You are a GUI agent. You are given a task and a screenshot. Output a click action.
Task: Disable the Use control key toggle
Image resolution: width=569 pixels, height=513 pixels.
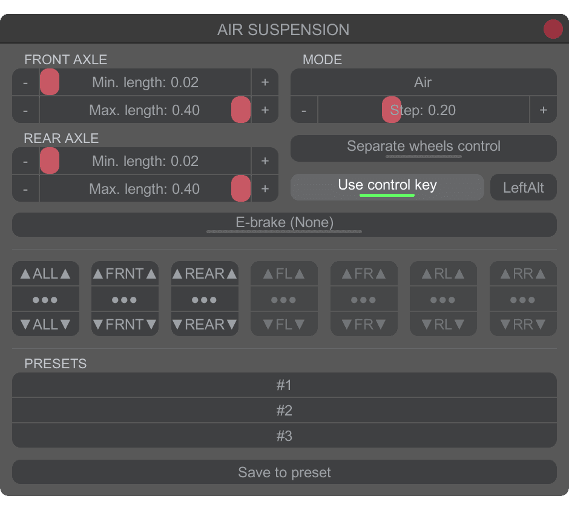tap(387, 187)
